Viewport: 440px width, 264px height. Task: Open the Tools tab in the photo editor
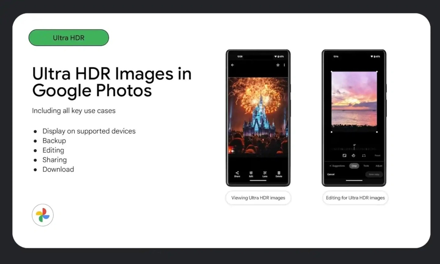point(366,166)
